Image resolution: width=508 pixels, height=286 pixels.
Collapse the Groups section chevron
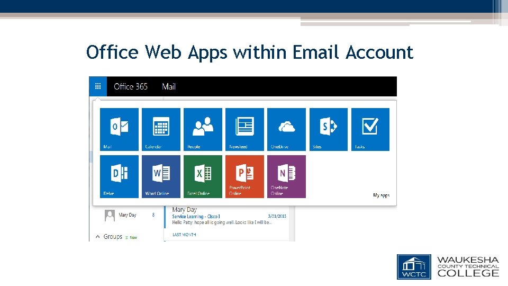(97, 237)
